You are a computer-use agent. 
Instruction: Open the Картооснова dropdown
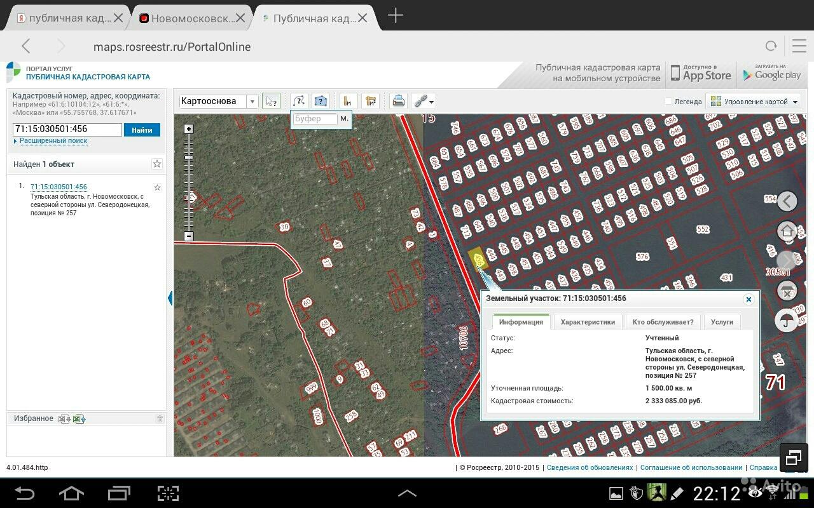click(252, 102)
